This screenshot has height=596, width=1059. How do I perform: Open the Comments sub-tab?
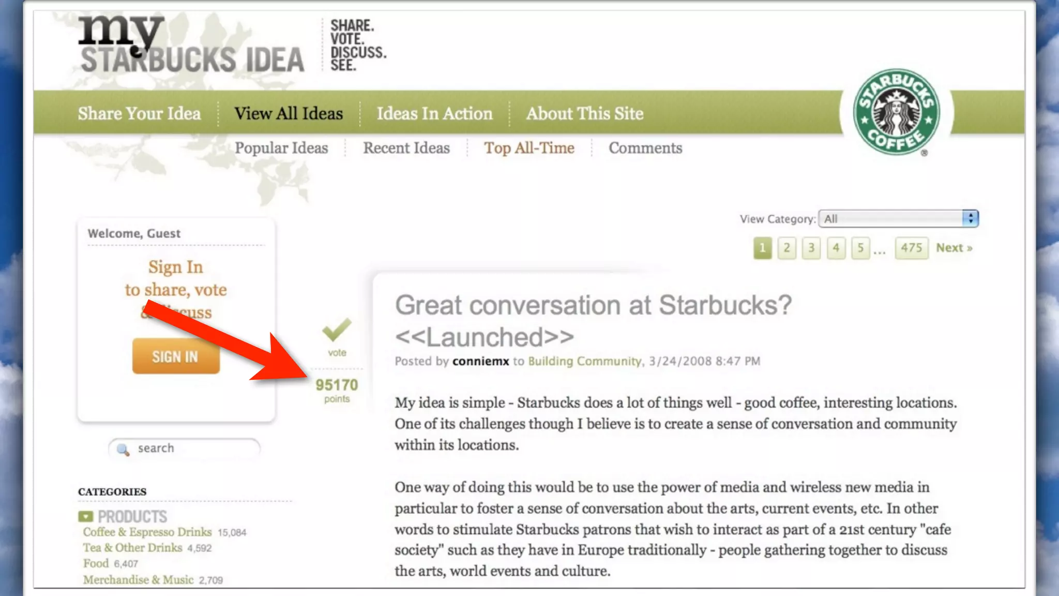(x=645, y=148)
